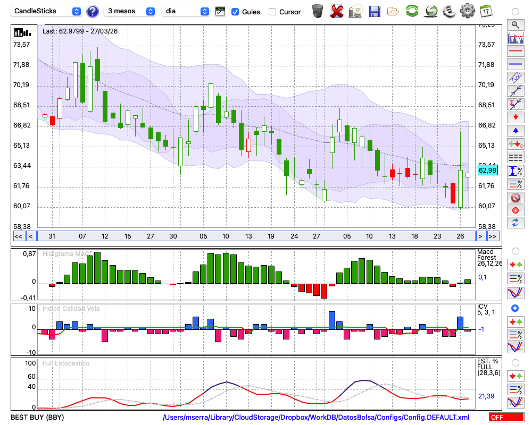Click the green refresh arrows icon
532x425 pixels.
pyautogui.click(x=412, y=11)
